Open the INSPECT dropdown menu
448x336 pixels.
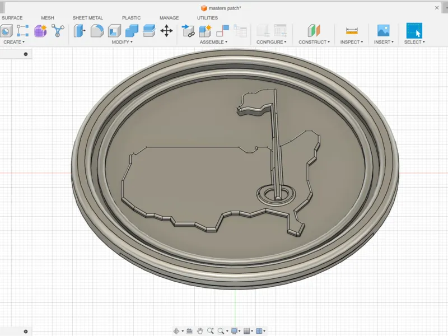352,42
